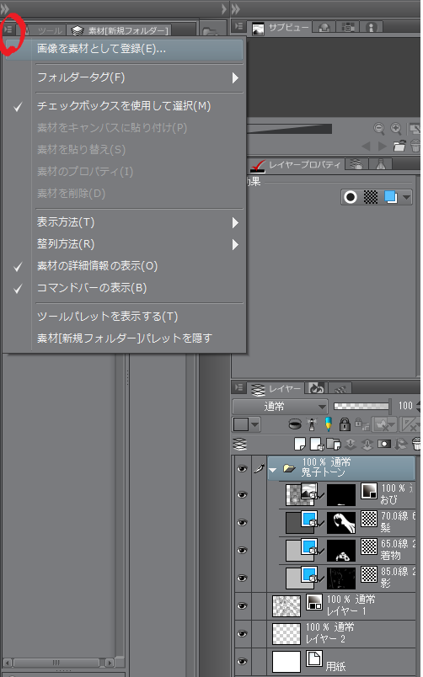This screenshot has width=423, height=677.
Task: Click merge with layer below icon
Action: (367, 444)
